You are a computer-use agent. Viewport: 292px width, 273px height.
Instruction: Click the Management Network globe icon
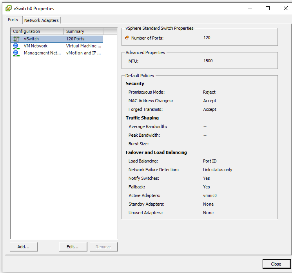(x=16, y=53)
